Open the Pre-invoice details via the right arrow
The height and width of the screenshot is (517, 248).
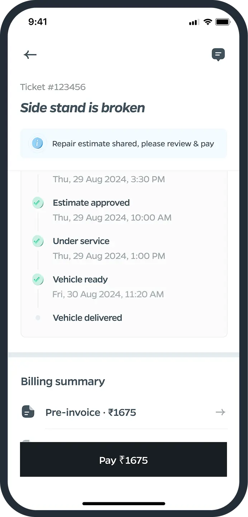[221, 412]
